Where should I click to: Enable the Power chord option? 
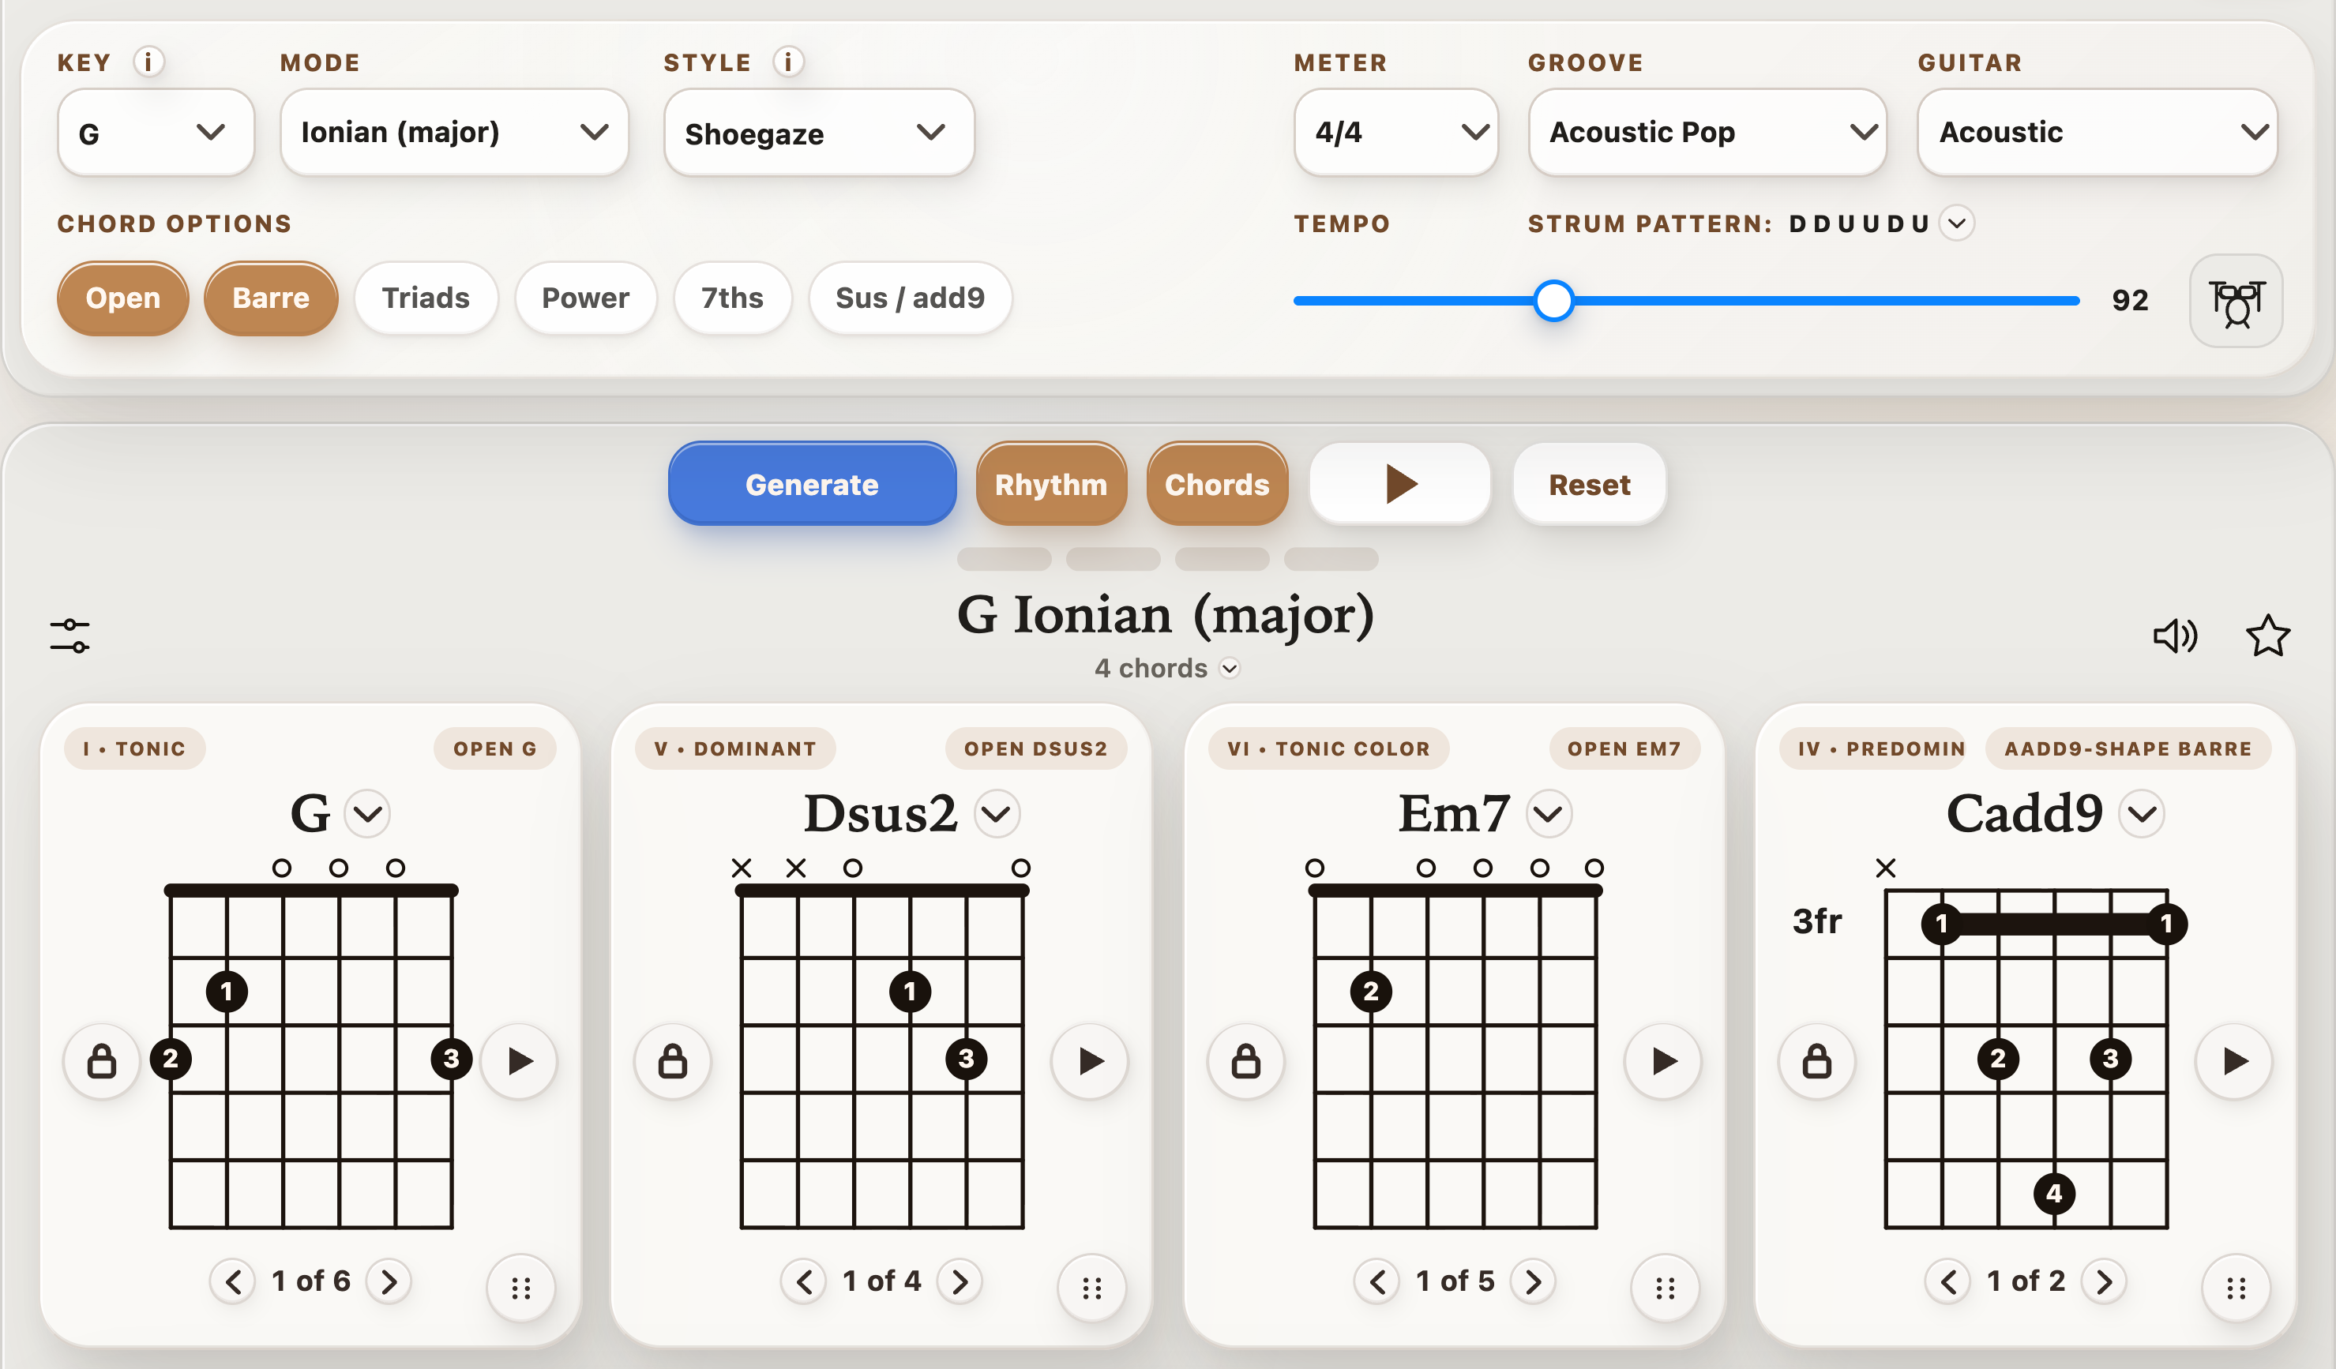coord(586,298)
